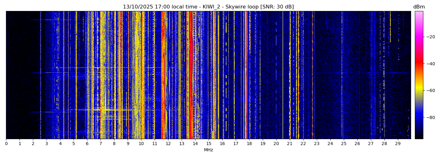
Task: Click the MHz x-axis label
Action: [208, 150]
